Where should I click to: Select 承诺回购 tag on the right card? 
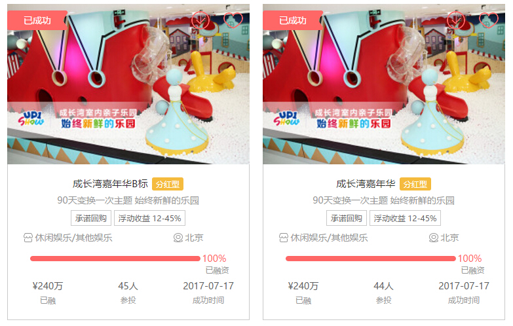[347, 218]
